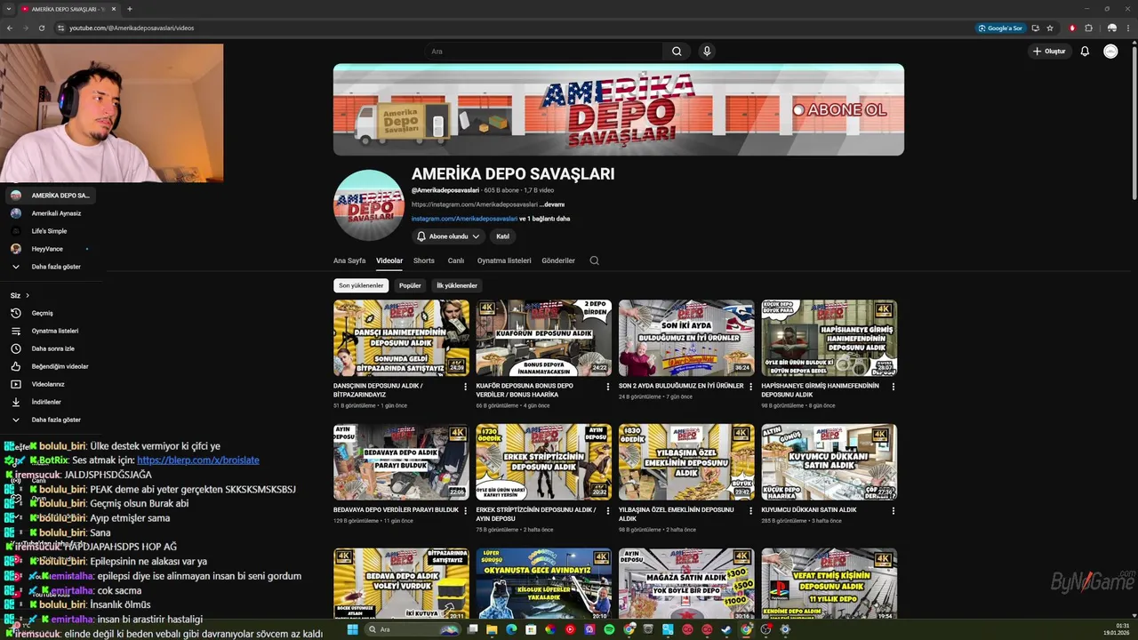Open Steam from the taskbar
Viewport: 1138px width, 640px height.
click(726, 629)
